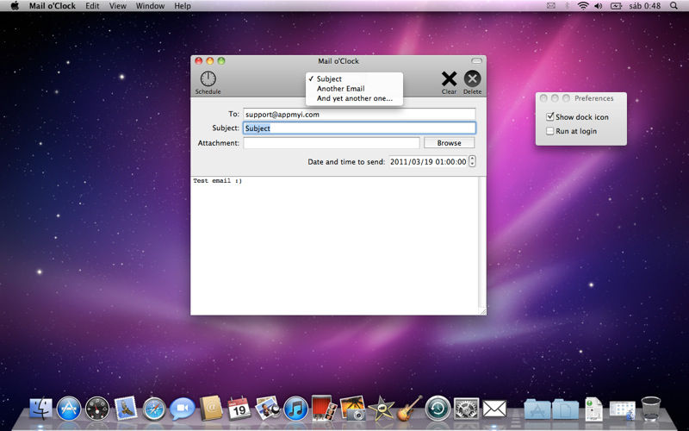
Task: Click the Mail o'Clock envelope in the dock
Action: point(494,409)
